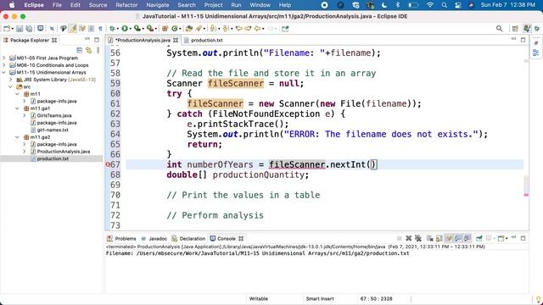The height and width of the screenshot is (305, 543).
Task: Click the Previous Annotation arrow icon
Action: (x=226, y=29)
